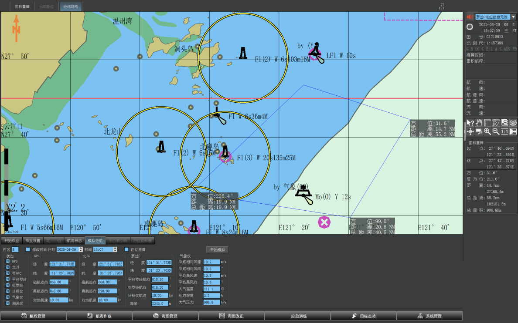Open the 罗兰C定位信息无效 alarm dropdown
Image resolution: width=518 pixels, height=323 pixels.
[513, 17]
